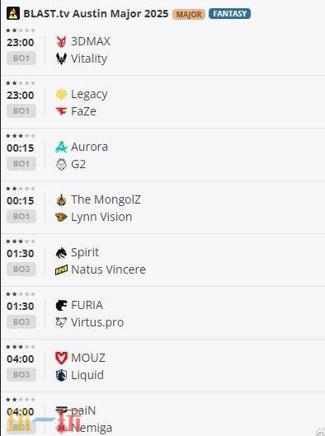Click the G2 samurai logo

61,164
